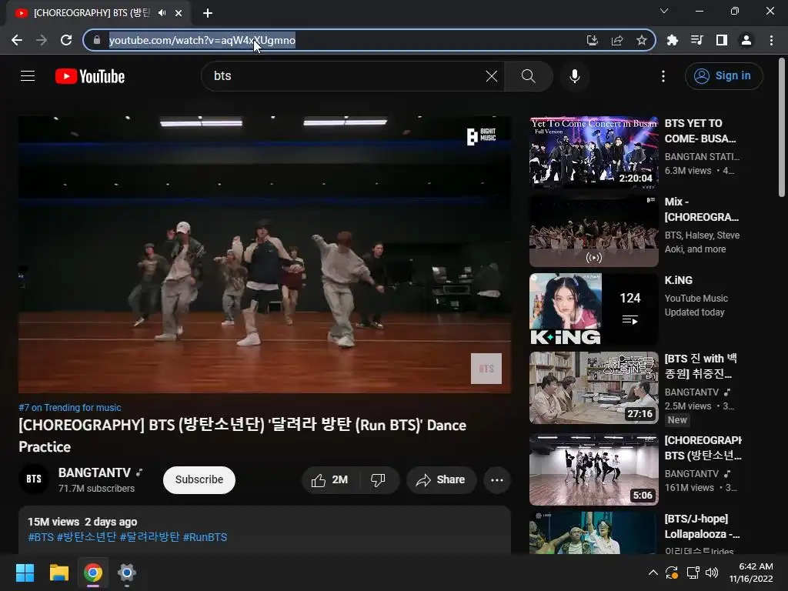Screen dimensions: 788x591
Task: Open the tab search chevron
Action: (x=664, y=11)
